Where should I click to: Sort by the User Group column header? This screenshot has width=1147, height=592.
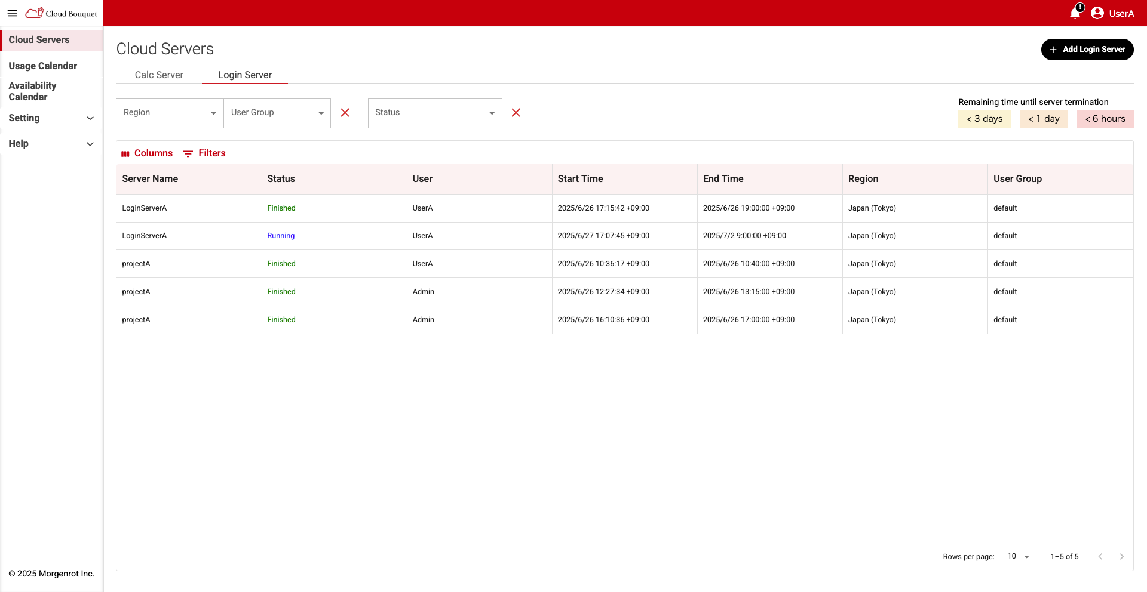click(1060, 179)
